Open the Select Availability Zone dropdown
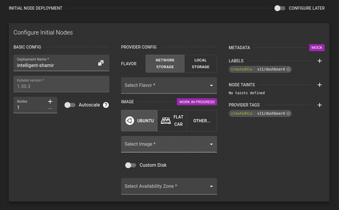Viewport: 339px width, 210px height. (x=169, y=186)
